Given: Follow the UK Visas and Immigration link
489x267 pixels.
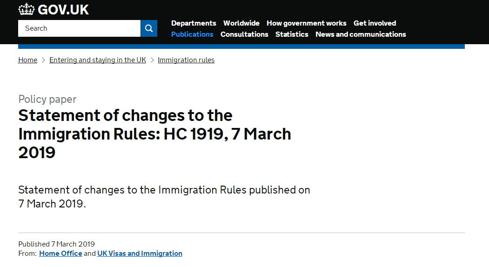Looking at the screenshot, I should pyautogui.click(x=140, y=253).
